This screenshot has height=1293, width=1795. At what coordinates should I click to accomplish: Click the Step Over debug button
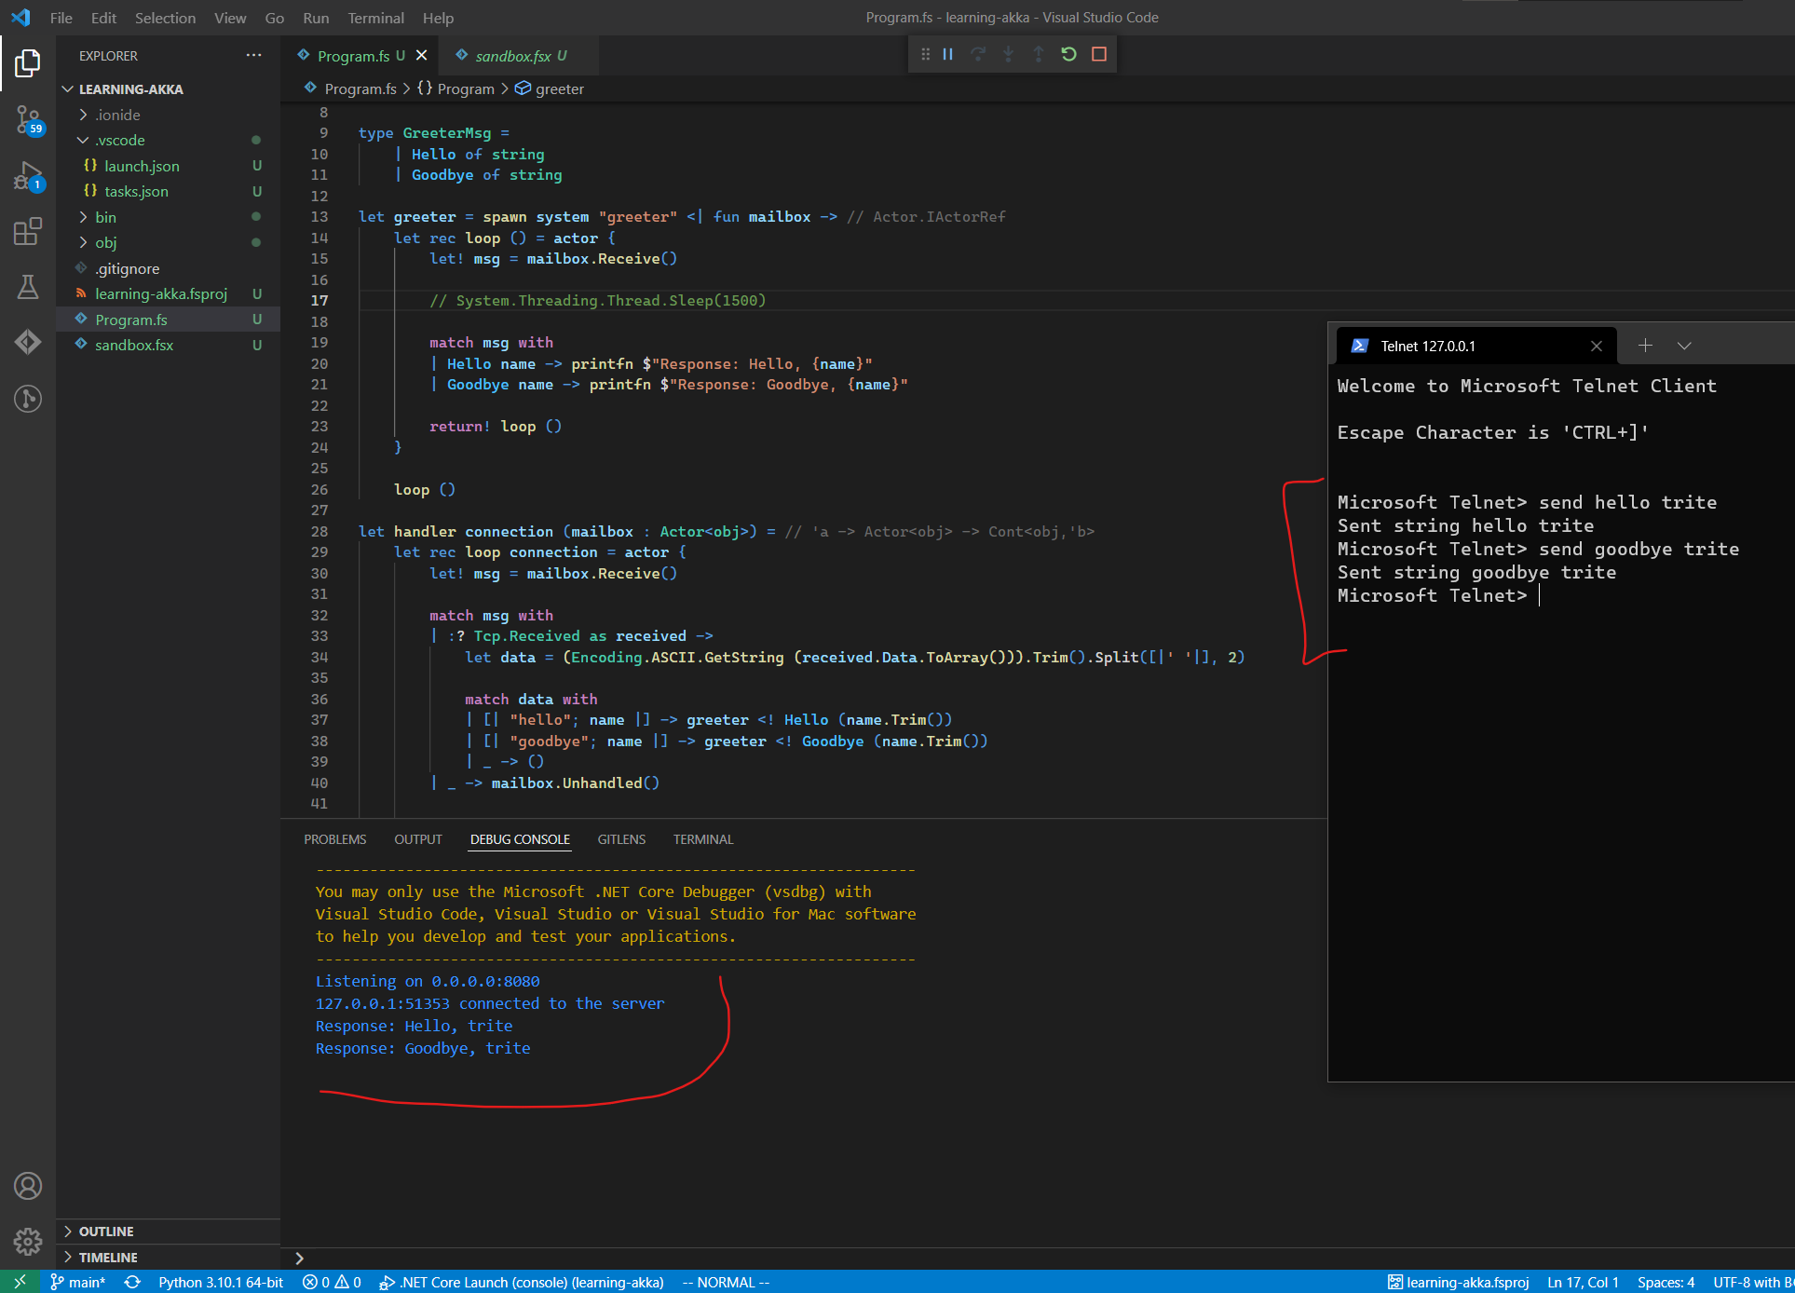(978, 54)
